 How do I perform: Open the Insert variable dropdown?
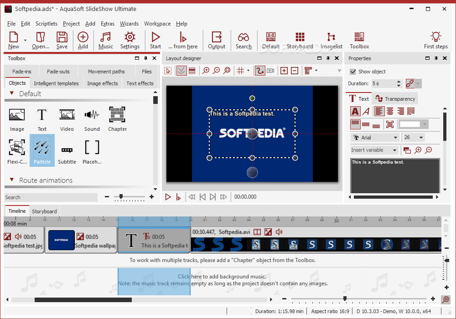[394, 150]
